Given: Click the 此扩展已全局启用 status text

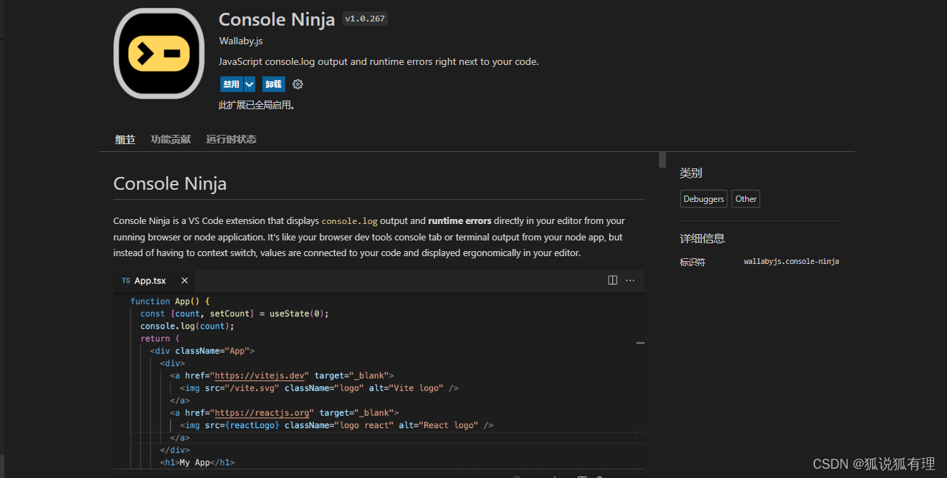Looking at the screenshot, I should 257,106.
